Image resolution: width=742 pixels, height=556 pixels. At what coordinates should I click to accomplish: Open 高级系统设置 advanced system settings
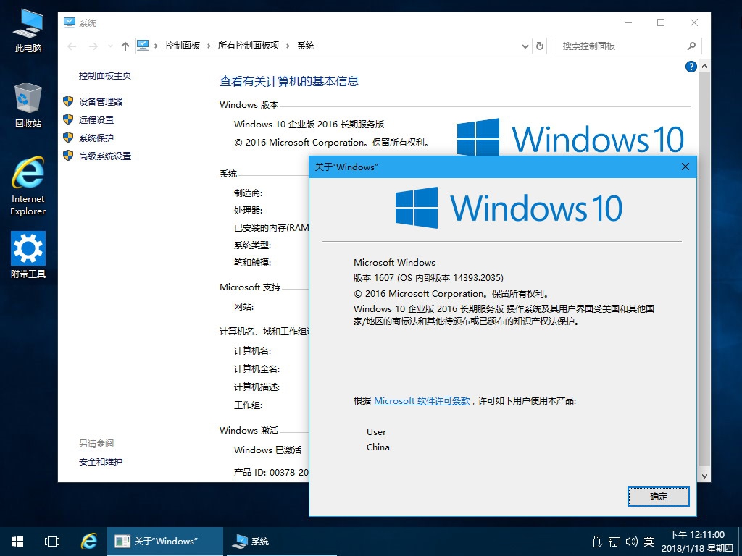(x=105, y=156)
